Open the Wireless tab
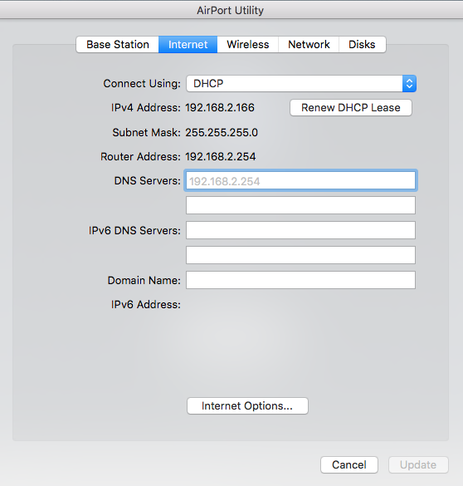 [247, 45]
